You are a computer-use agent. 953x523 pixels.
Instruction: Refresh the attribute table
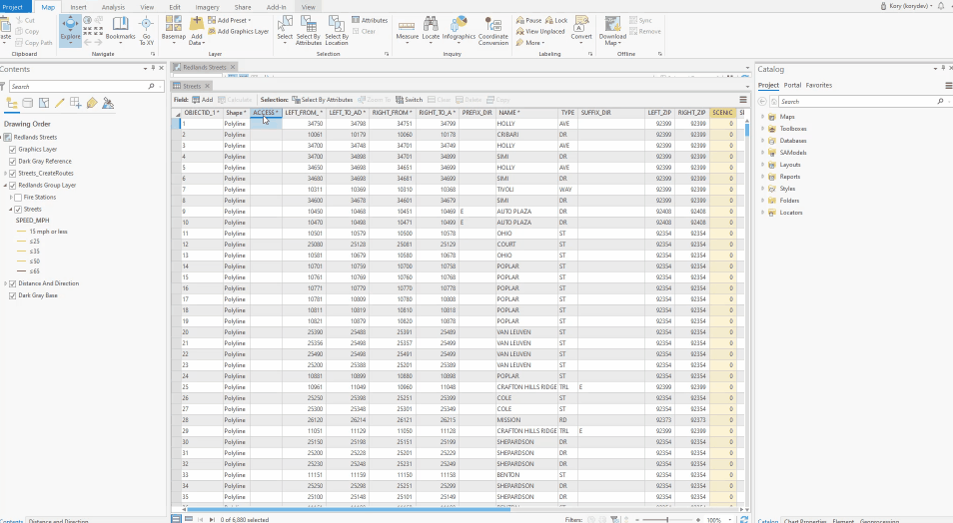tap(744, 519)
